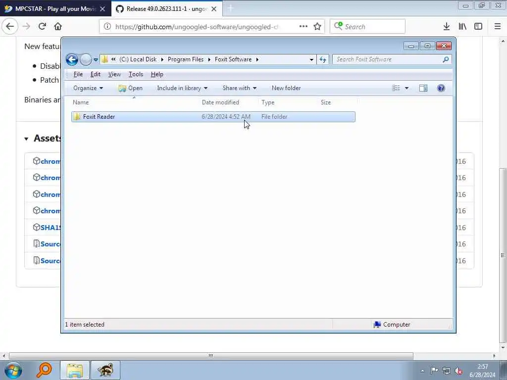Toggle the preview pane icon

tap(423, 88)
